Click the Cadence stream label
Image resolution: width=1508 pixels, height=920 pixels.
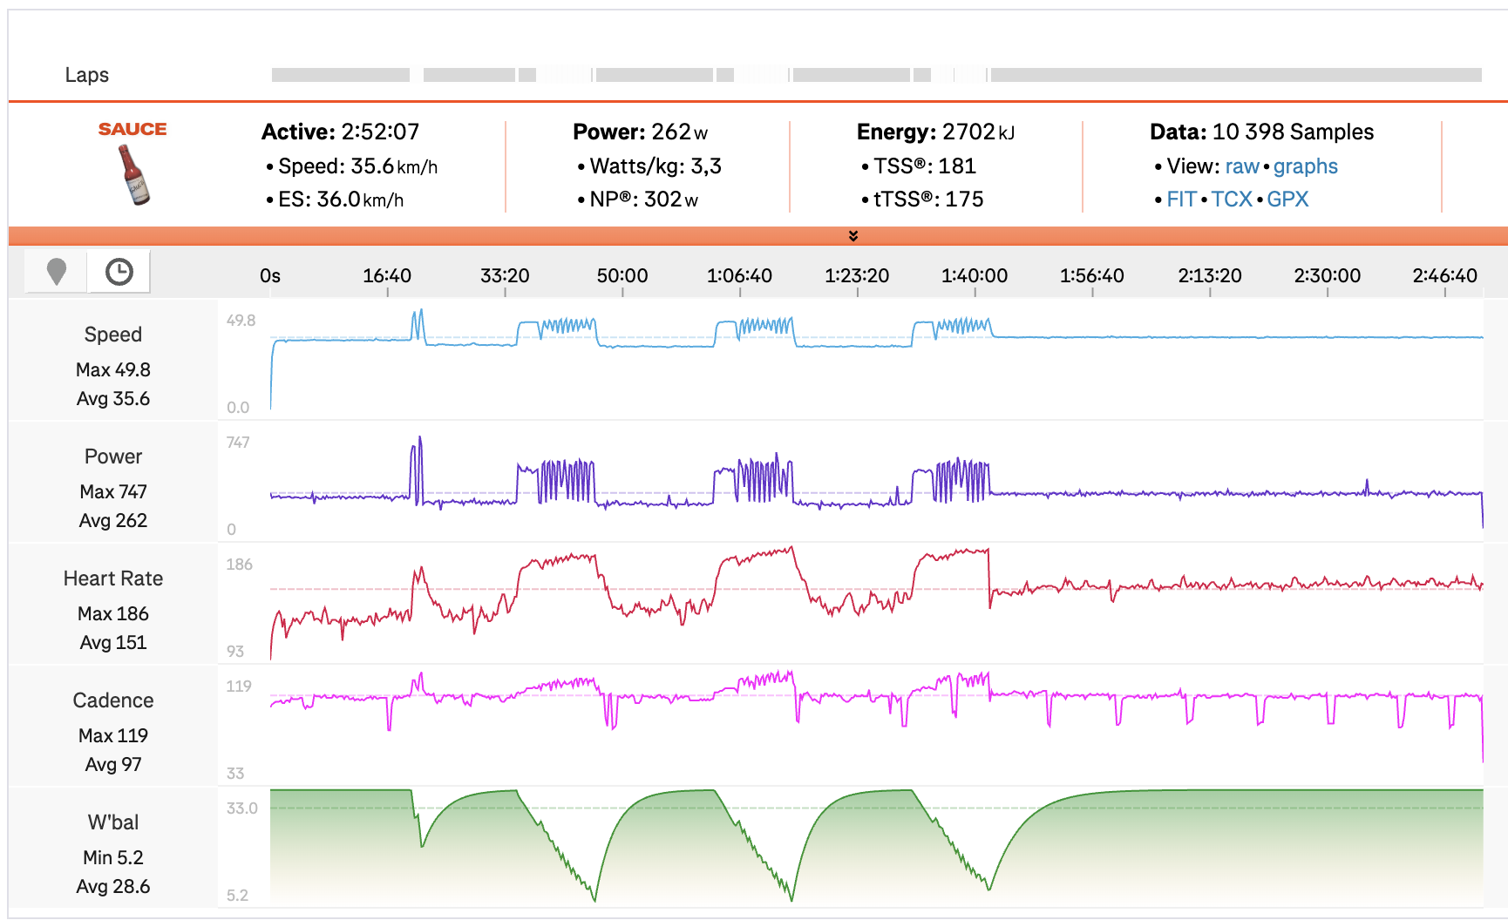click(x=113, y=700)
